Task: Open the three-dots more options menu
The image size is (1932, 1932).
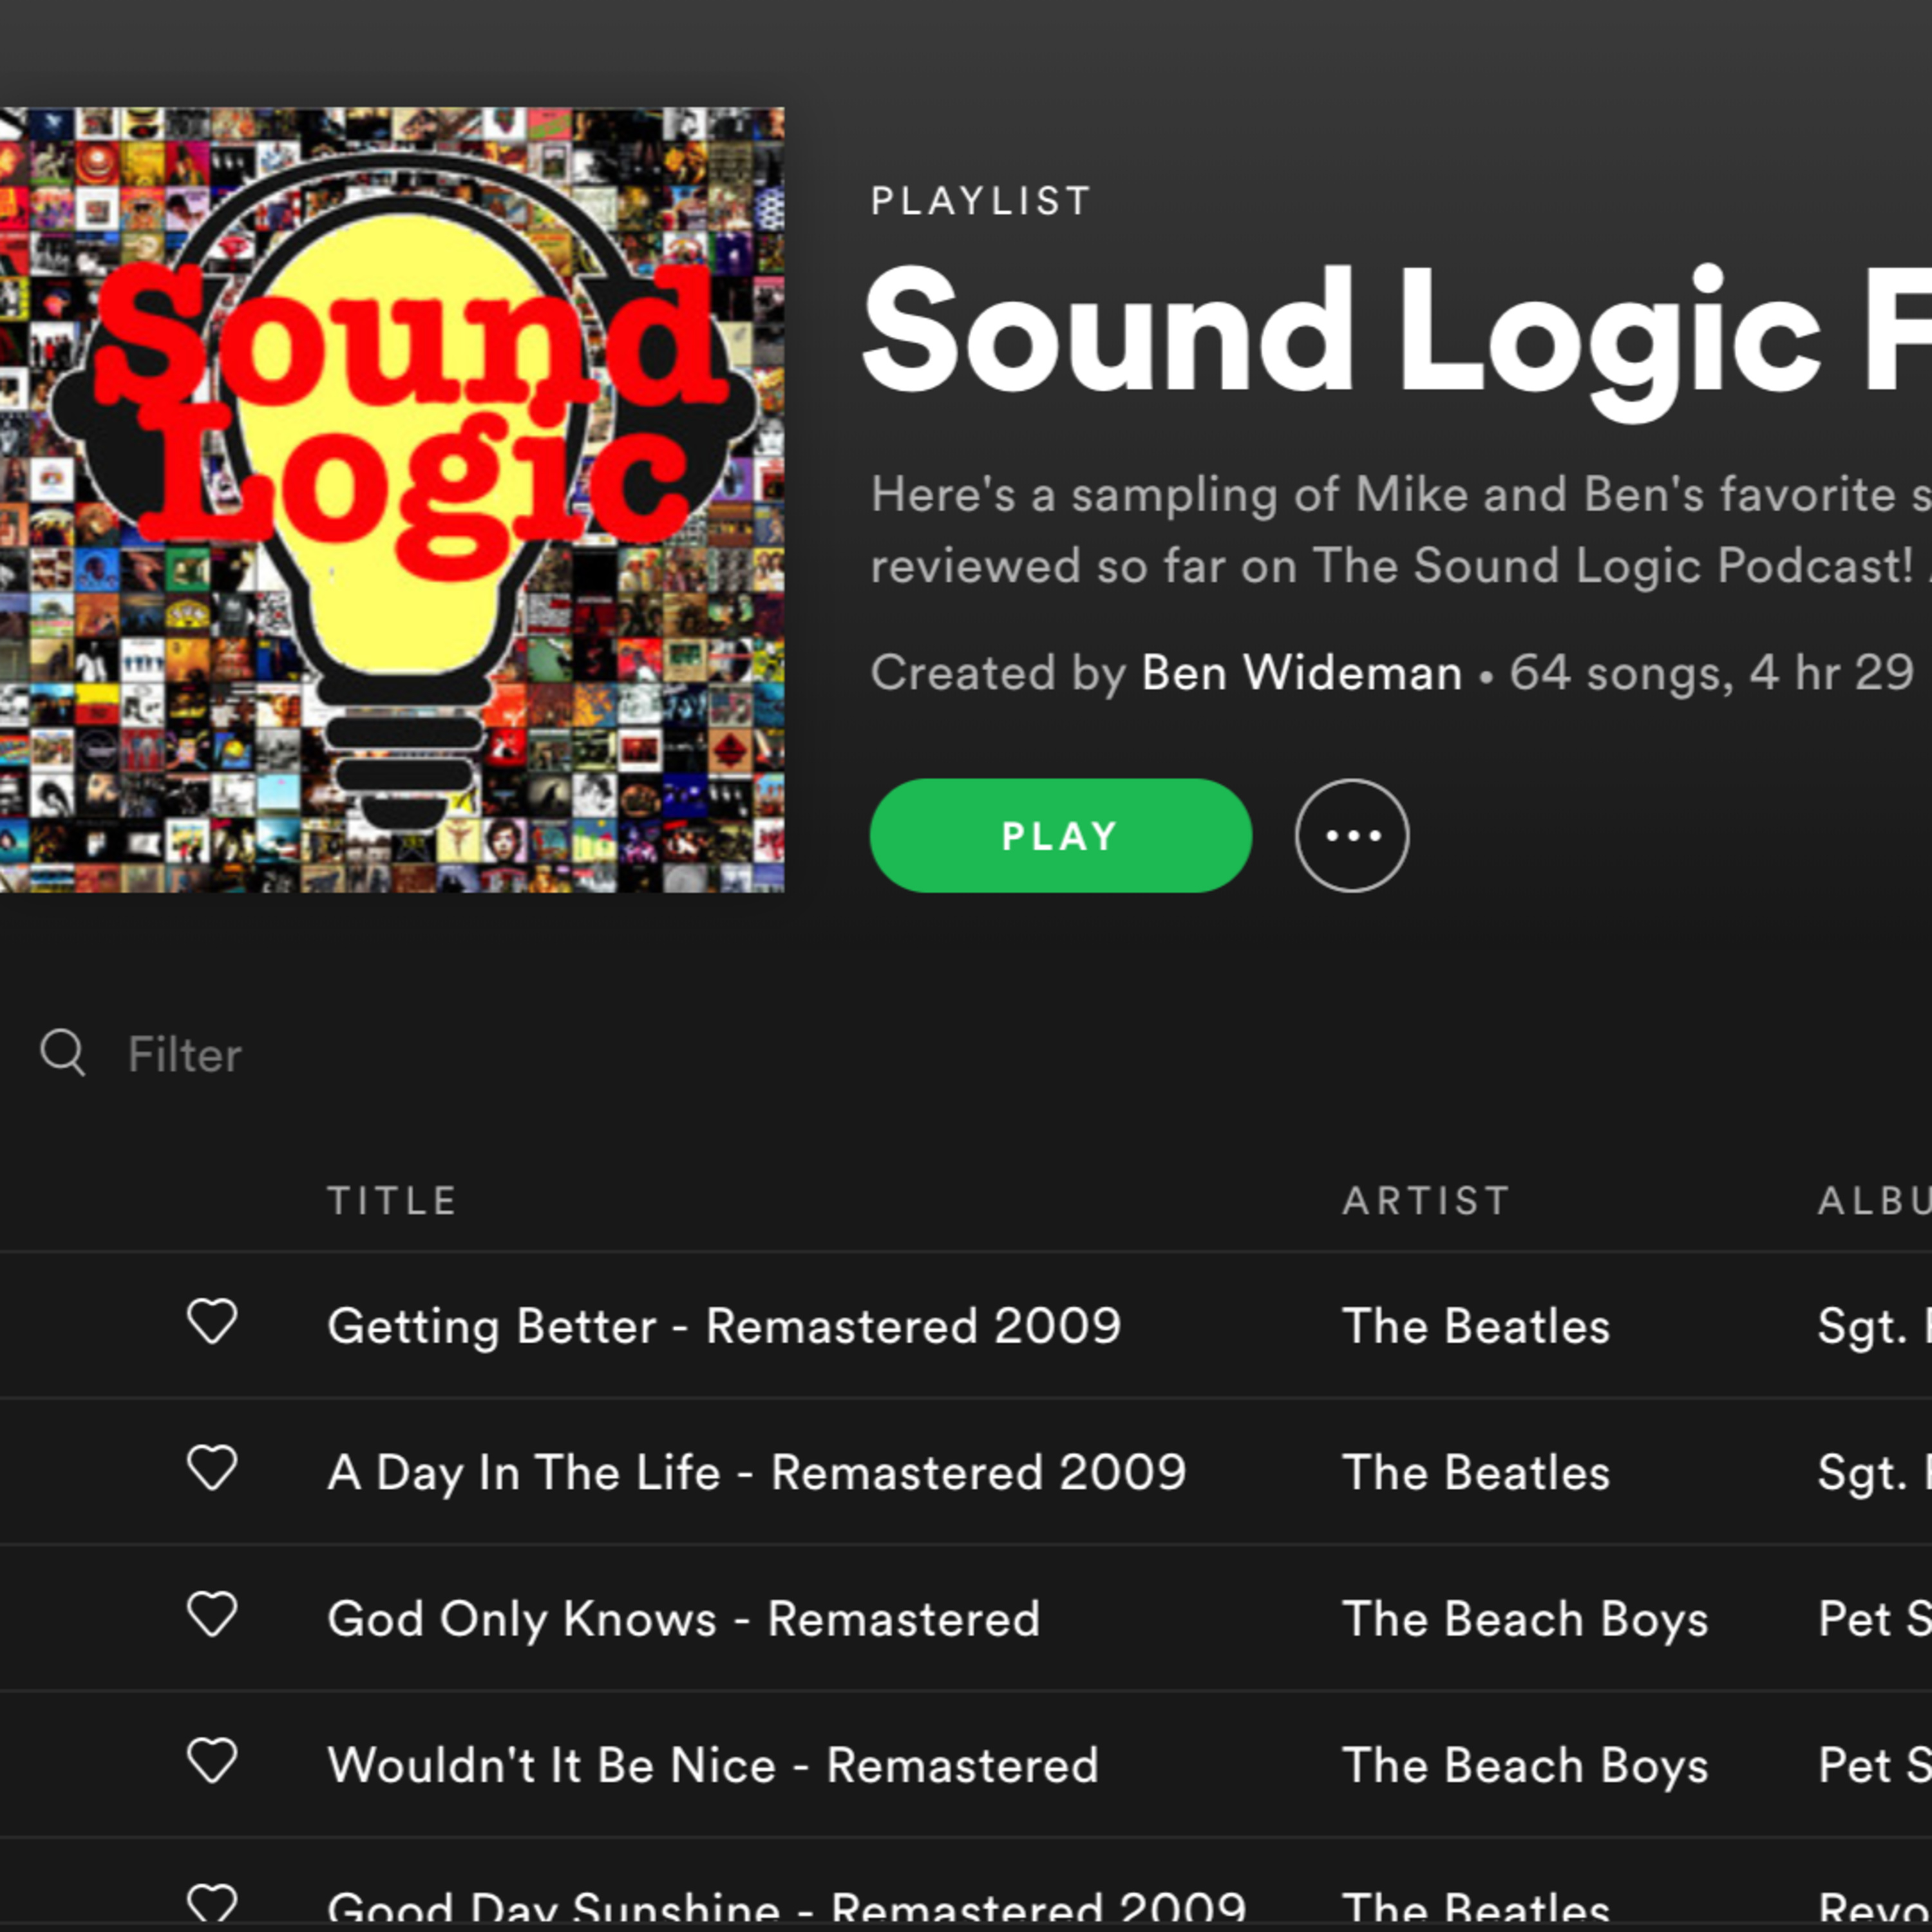Action: 1351,836
